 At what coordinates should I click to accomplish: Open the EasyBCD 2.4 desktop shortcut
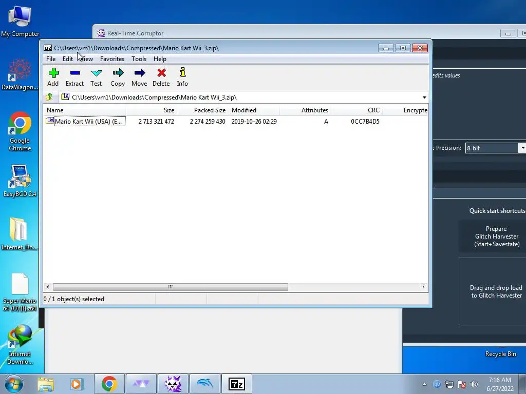coord(20,181)
